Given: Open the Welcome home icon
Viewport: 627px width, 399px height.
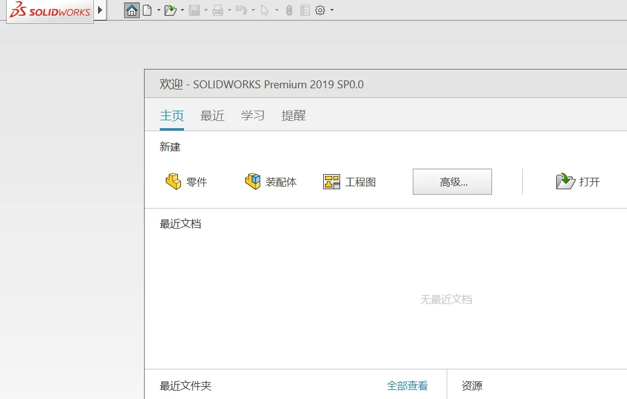Looking at the screenshot, I should 131,10.
